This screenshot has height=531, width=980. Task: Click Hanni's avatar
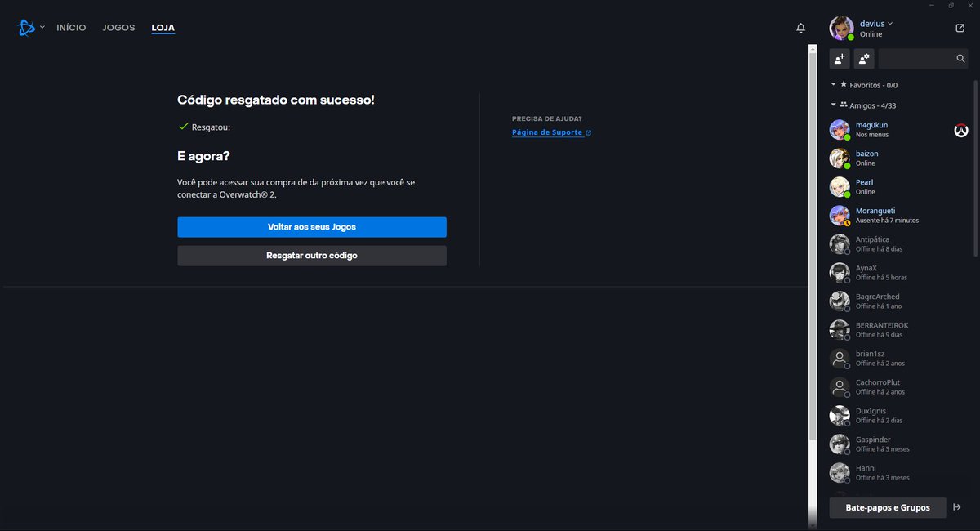pyautogui.click(x=840, y=473)
